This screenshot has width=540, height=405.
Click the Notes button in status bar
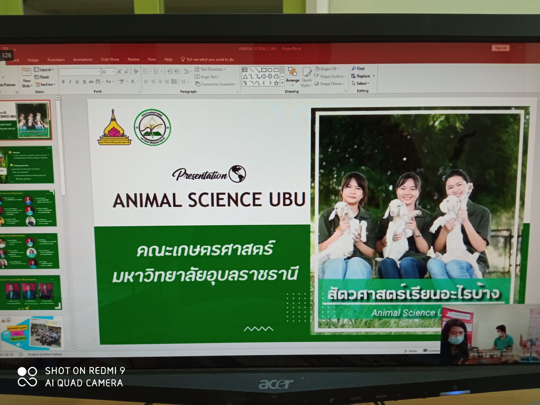point(410,351)
